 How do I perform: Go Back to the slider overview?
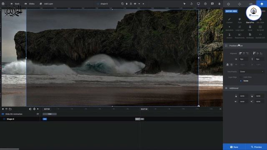[15, 4]
